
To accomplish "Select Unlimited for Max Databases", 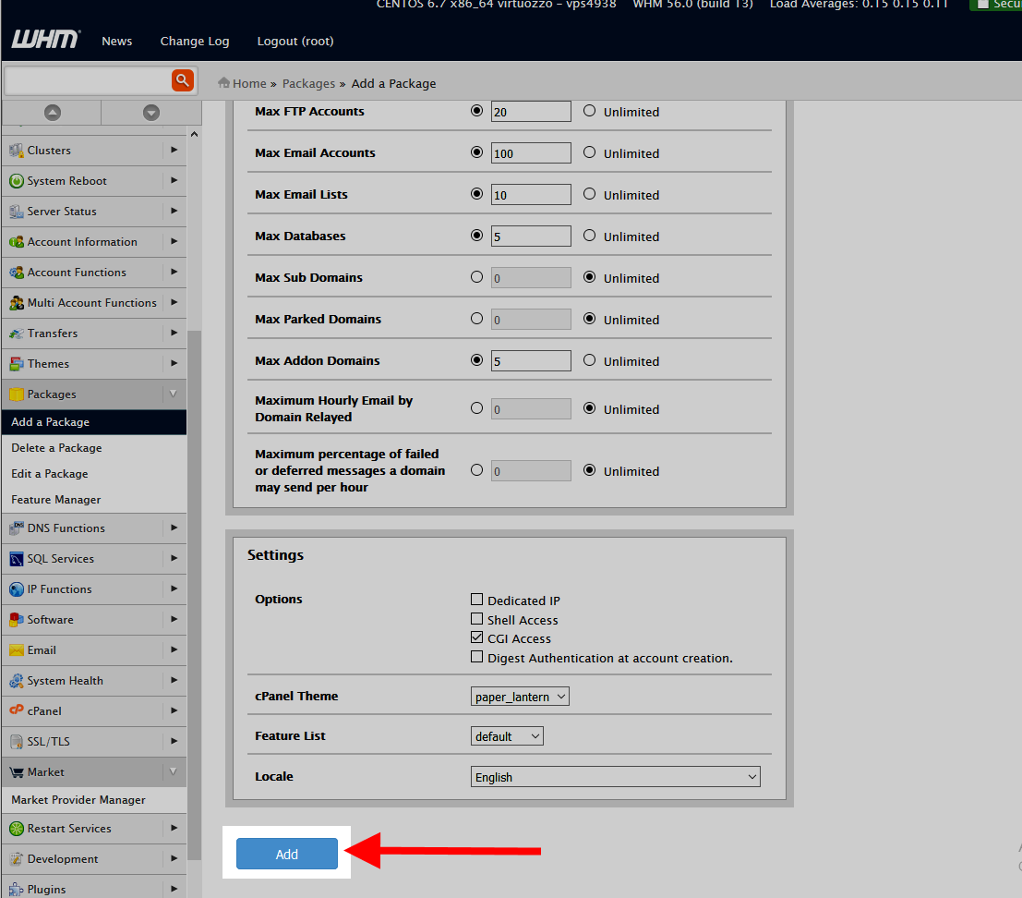I will pyautogui.click(x=589, y=236).
